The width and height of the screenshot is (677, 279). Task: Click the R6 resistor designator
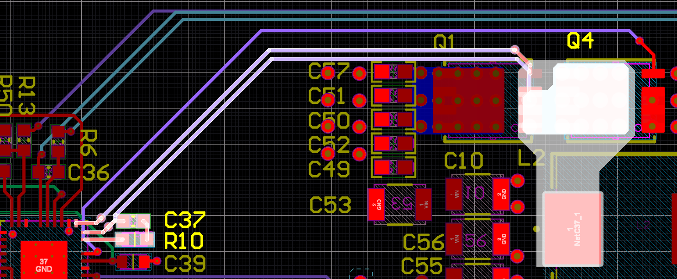tap(89, 142)
